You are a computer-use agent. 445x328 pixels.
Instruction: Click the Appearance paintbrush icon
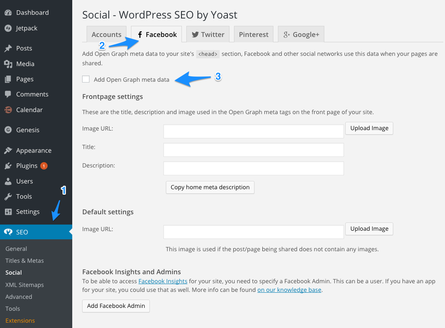point(8,150)
